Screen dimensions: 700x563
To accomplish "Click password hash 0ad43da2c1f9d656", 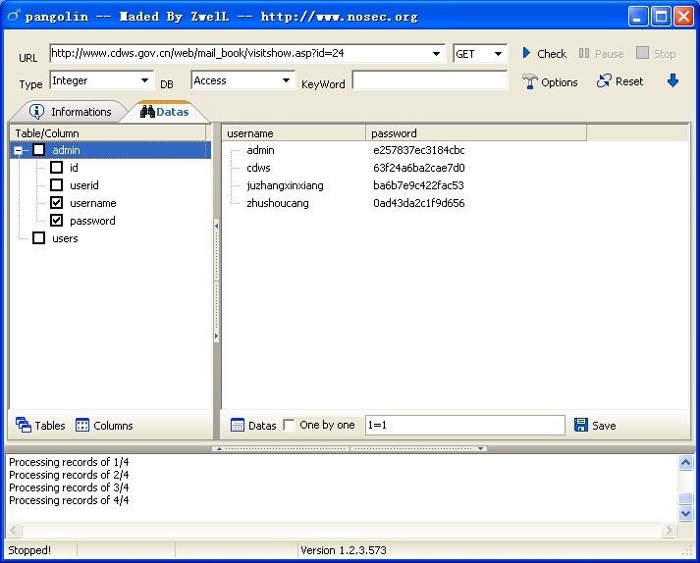I will point(419,203).
